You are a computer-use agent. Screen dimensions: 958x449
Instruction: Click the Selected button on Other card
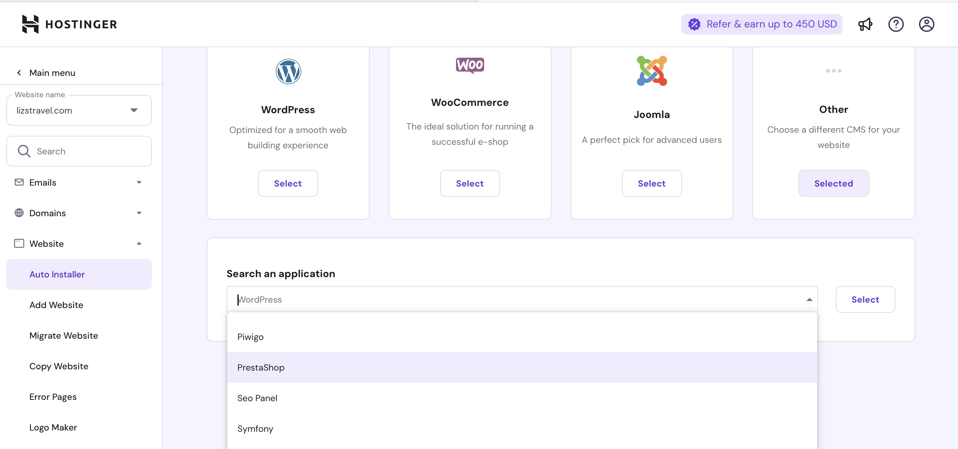[834, 183]
